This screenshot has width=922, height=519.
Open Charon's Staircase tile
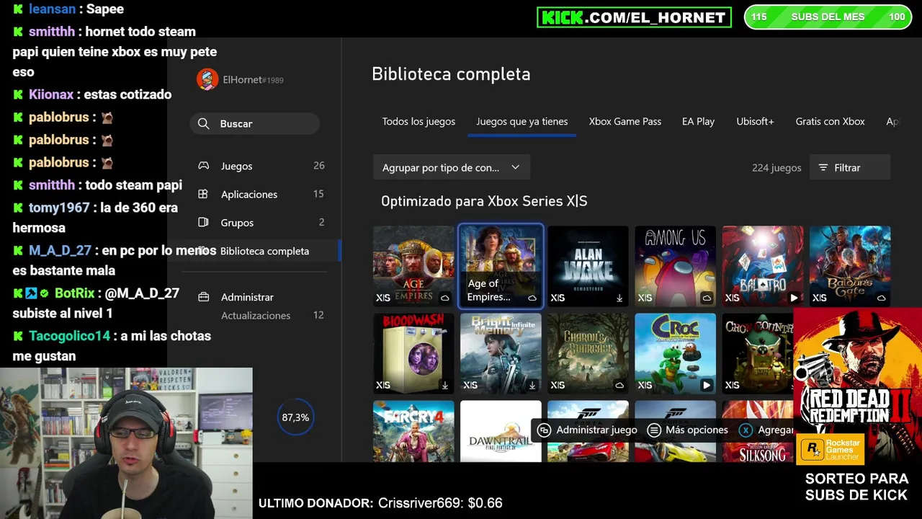(x=588, y=353)
